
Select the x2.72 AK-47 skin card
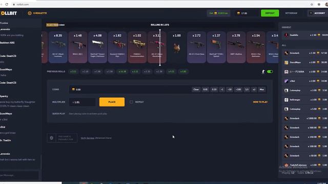[196, 47]
